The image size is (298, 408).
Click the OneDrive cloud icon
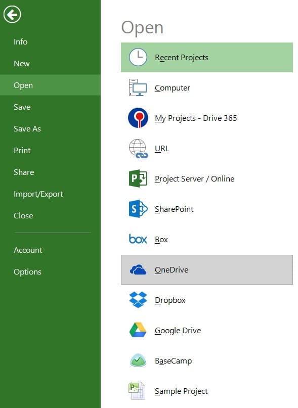click(138, 270)
